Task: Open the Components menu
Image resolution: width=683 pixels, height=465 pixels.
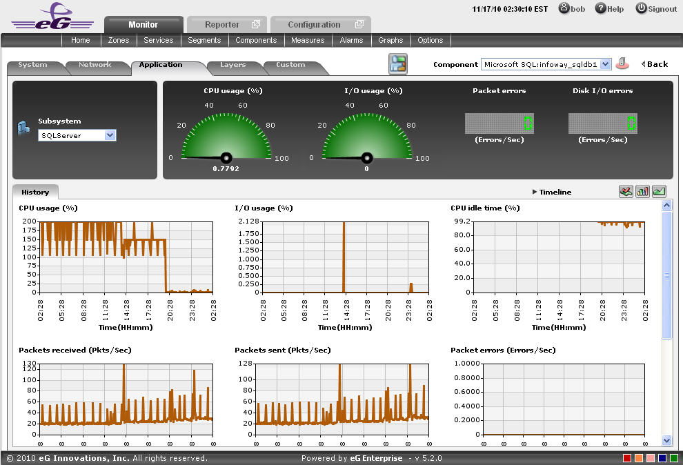Action: (256, 40)
